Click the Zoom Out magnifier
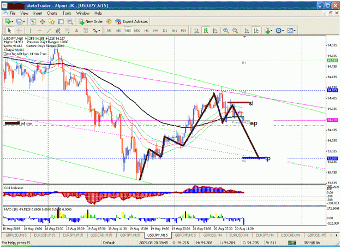 [235, 31]
